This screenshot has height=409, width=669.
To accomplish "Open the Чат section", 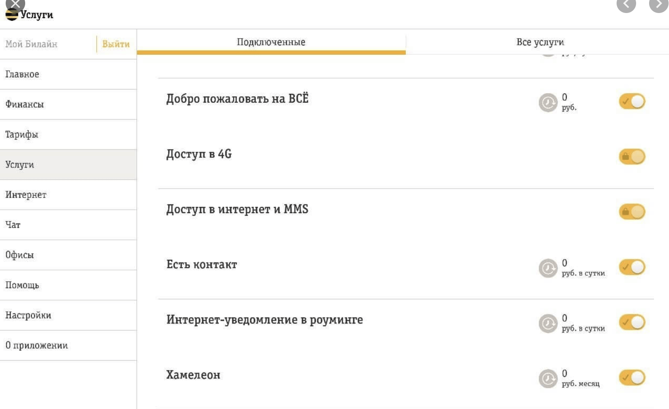I will [13, 225].
